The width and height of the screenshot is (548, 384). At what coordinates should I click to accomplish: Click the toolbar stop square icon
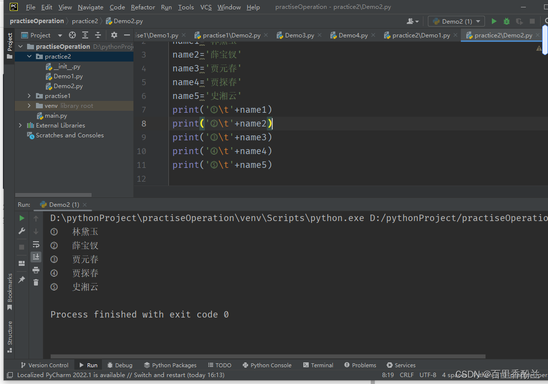(532, 21)
